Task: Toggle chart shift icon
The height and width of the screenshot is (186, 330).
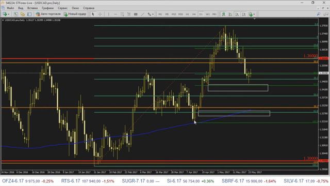Action: click(x=244, y=14)
